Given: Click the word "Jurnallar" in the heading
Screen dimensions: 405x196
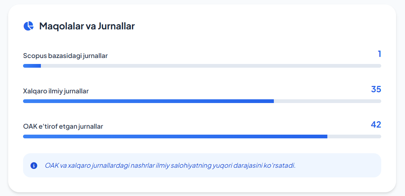Looking at the screenshot, I should pos(116,26).
